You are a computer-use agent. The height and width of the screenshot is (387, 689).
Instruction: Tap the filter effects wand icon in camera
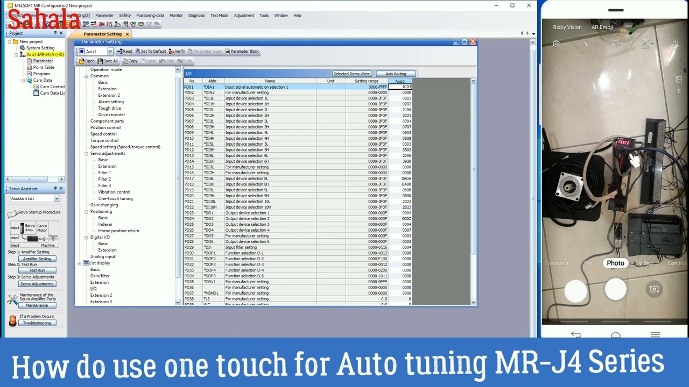click(676, 44)
